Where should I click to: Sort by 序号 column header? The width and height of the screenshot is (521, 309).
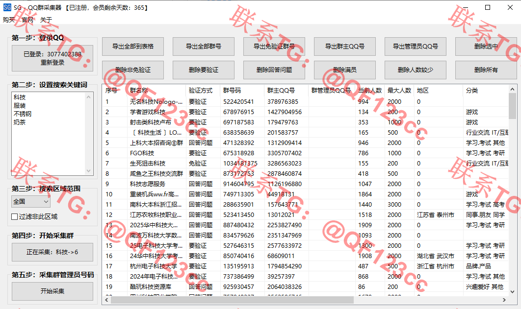pyautogui.click(x=115, y=91)
